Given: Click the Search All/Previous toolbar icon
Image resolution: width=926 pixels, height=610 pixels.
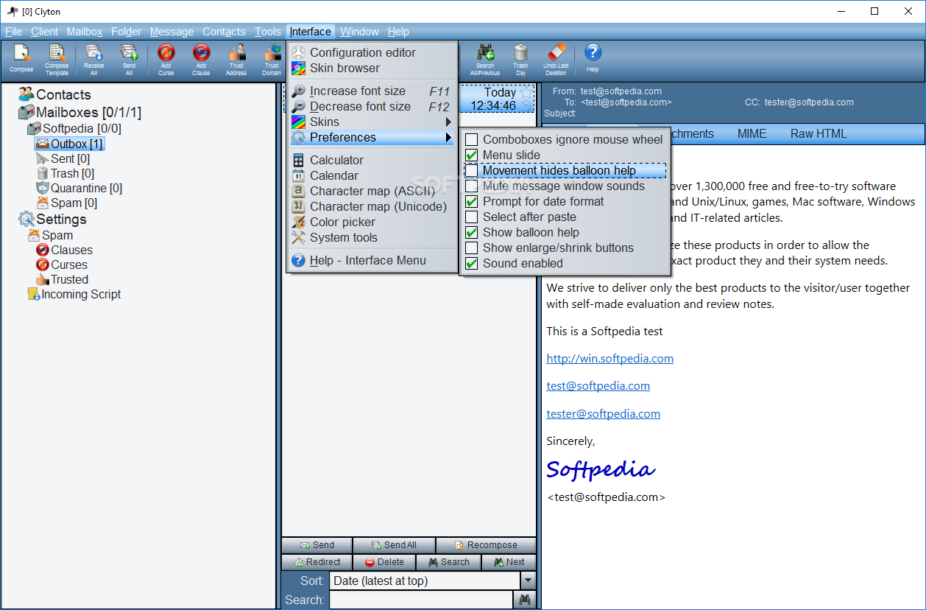Looking at the screenshot, I should pyautogui.click(x=485, y=60).
